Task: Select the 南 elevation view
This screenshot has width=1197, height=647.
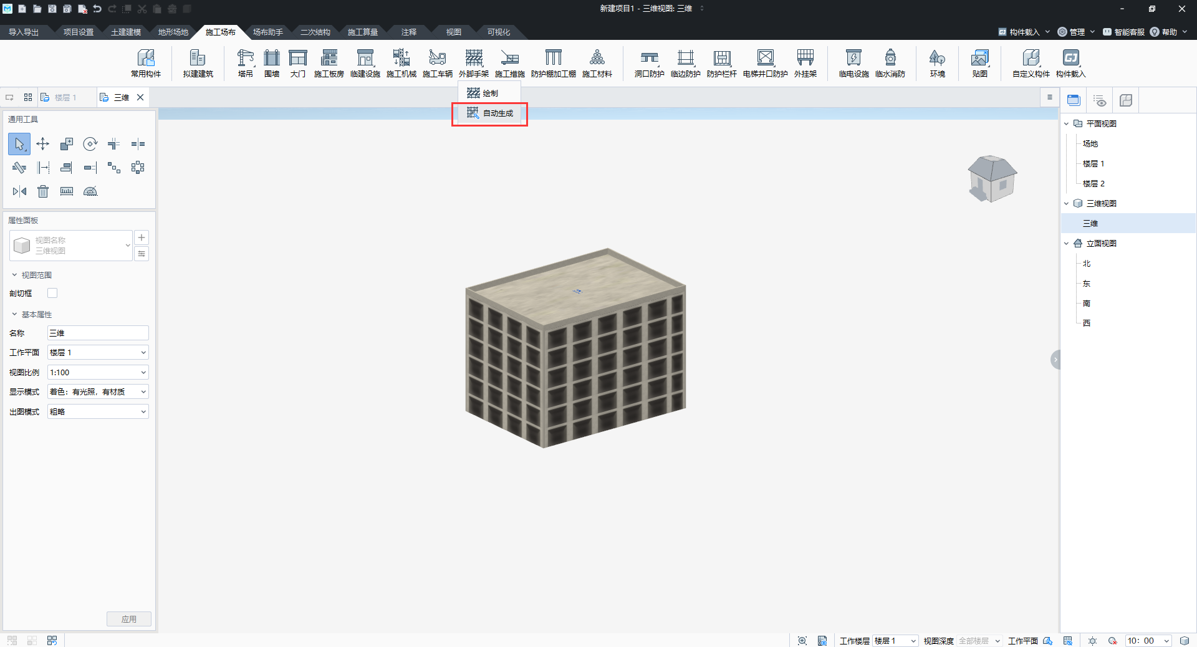Action: 1087,303
